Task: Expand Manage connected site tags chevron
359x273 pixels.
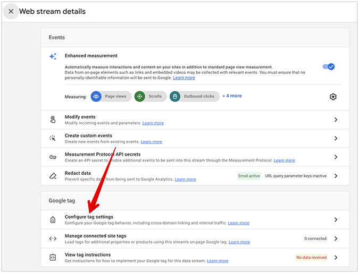Action: coord(336,238)
